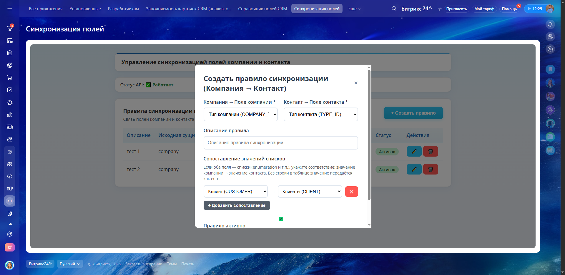Switch to 'Установленные' tab
The width and height of the screenshot is (565, 275).
click(x=85, y=9)
